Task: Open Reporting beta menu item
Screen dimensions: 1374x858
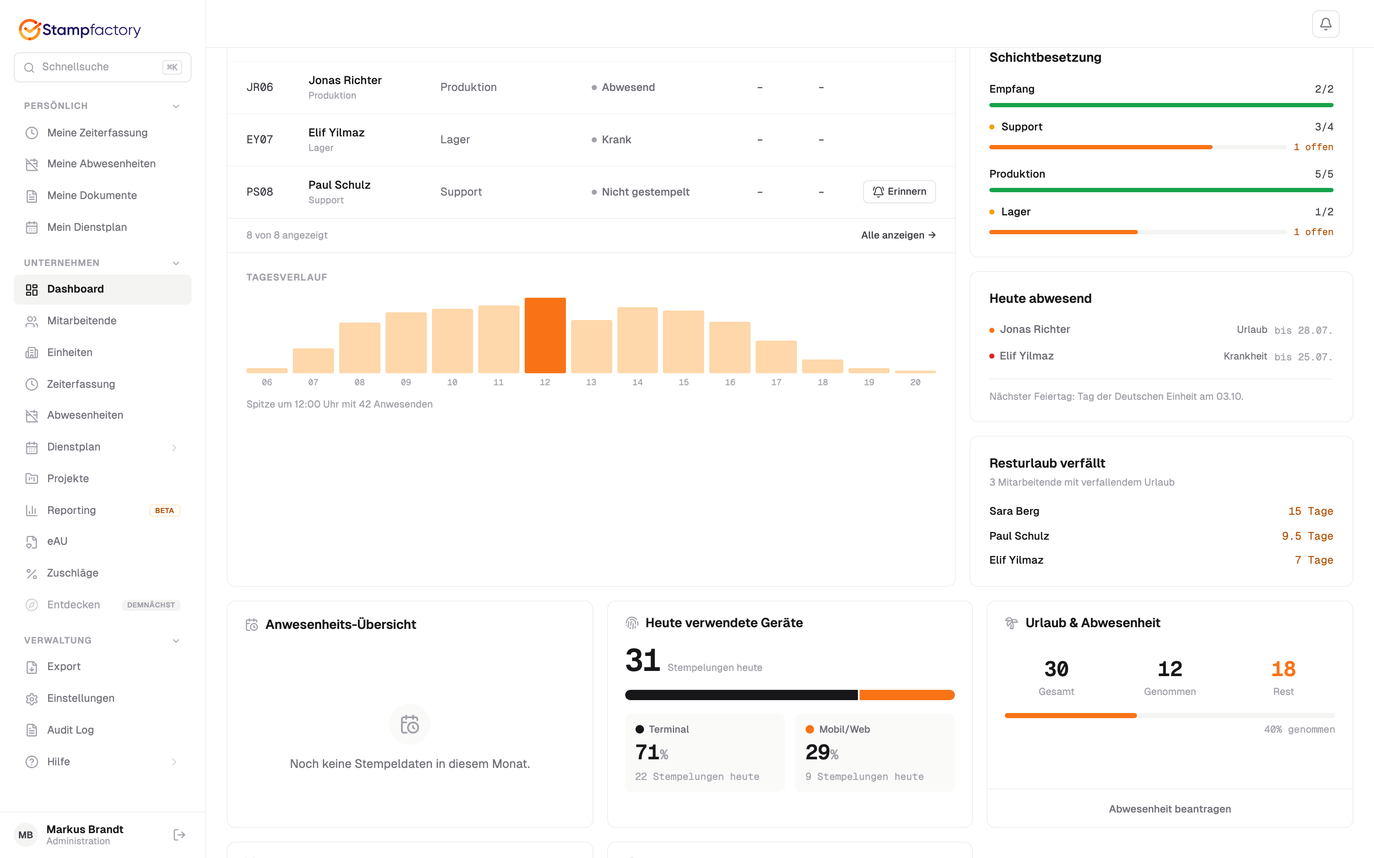Action: pyautogui.click(x=102, y=510)
